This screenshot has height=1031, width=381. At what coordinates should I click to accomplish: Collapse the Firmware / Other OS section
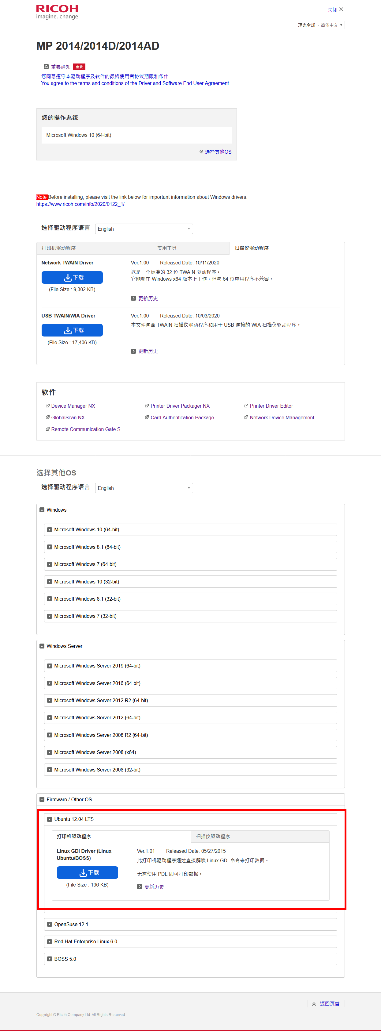click(x=190, y=799)
